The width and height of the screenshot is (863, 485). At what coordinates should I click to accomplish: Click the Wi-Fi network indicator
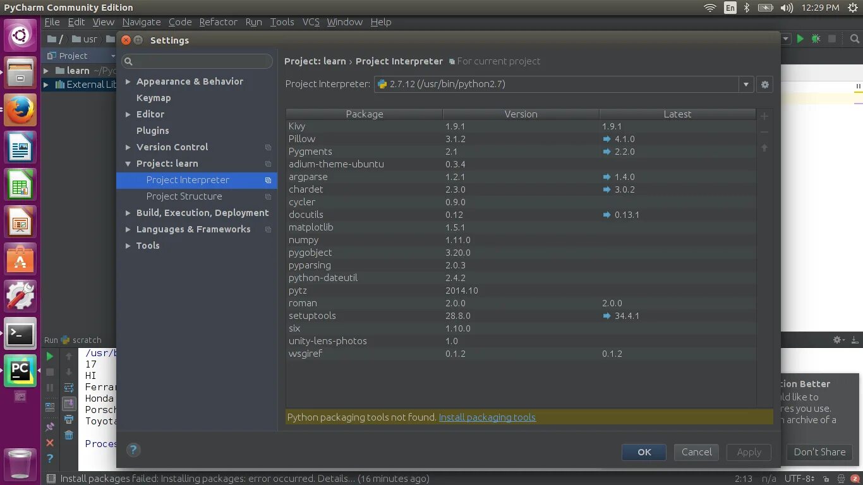coord(710,8)
